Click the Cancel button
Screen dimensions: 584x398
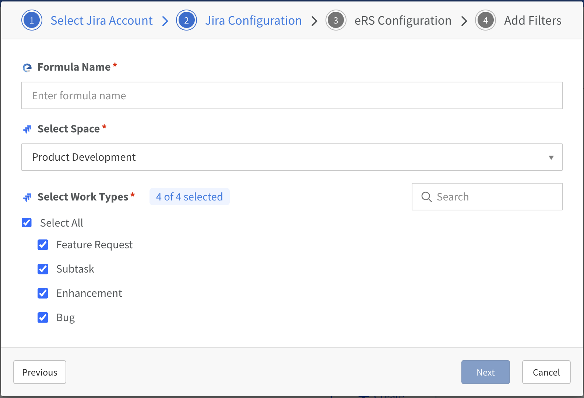coord(546,372)
